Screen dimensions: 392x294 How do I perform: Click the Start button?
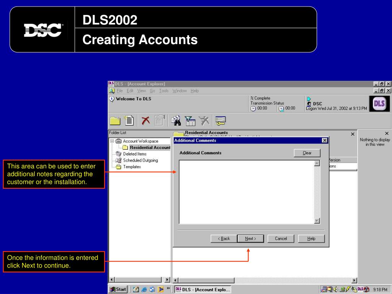pos(118,289)
